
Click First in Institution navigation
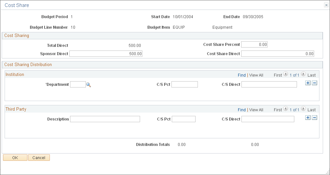click(x=278, y=75)
